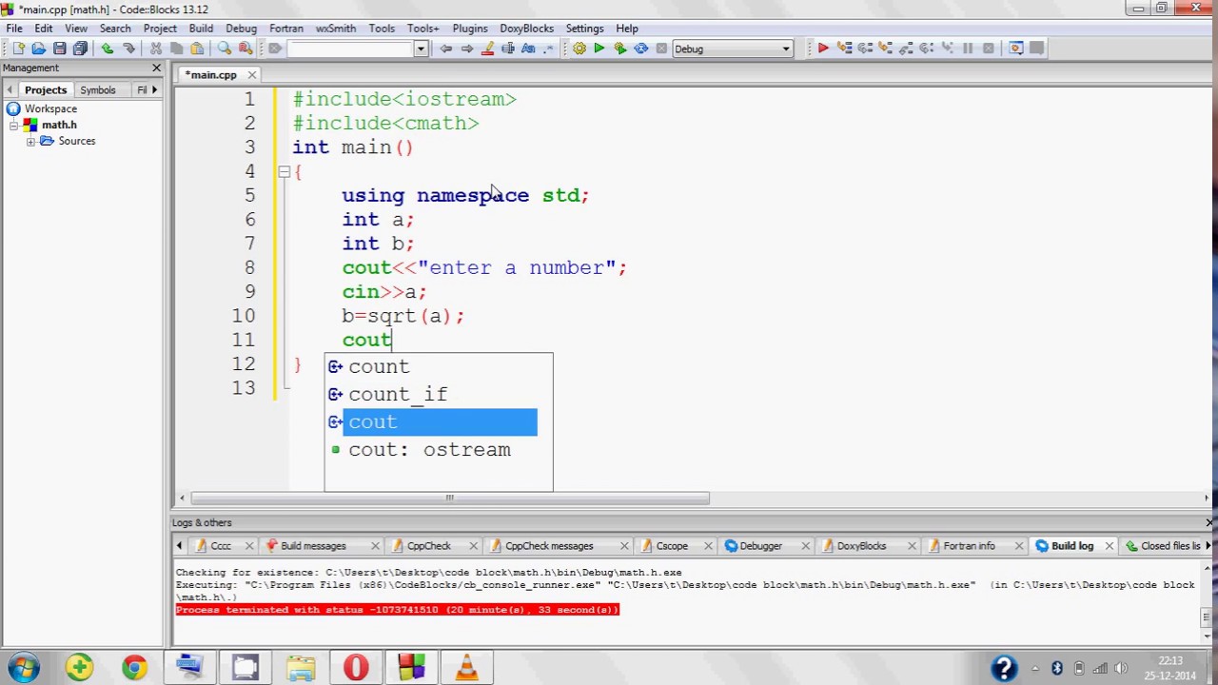
Task: Undo the last edit with the toolbar arrow
Action: tap(107, 49)
